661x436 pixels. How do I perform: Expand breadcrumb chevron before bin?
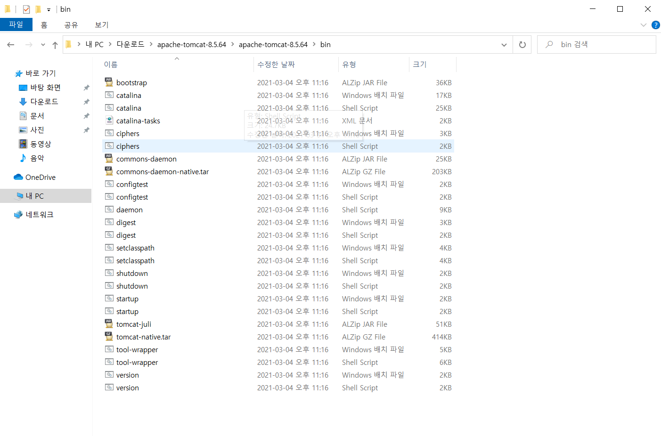(x=314, y=44)
